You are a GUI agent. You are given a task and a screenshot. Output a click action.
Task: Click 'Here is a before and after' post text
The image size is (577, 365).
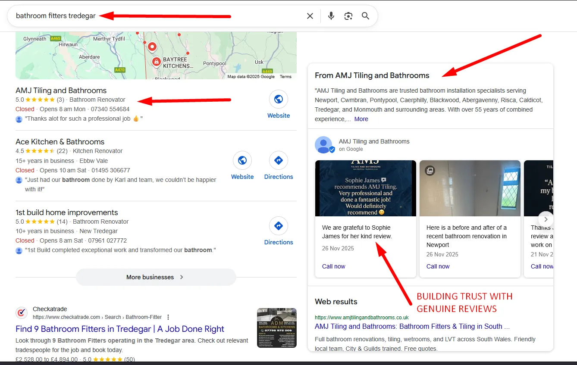pos(467,236)
